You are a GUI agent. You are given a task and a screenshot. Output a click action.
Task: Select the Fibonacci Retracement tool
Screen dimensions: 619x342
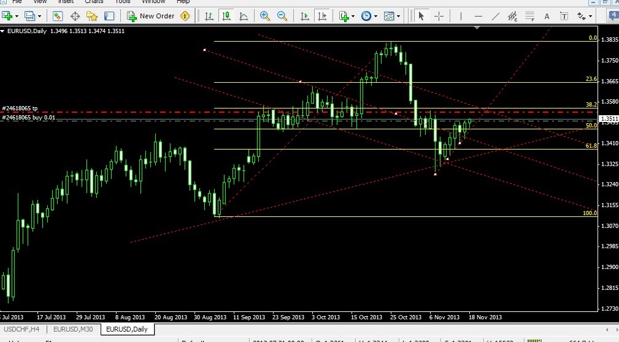[530, 16]
